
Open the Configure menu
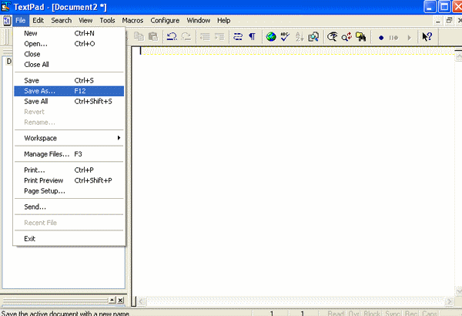pos(165,21)
